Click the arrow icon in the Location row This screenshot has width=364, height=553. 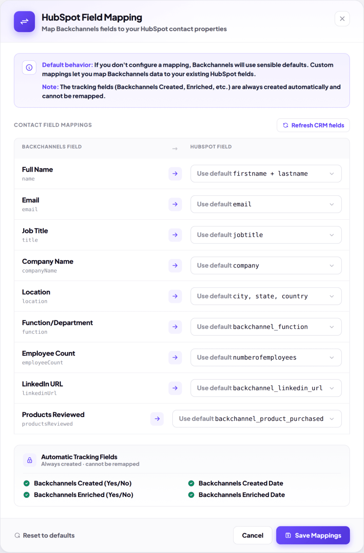click(175, 296)
